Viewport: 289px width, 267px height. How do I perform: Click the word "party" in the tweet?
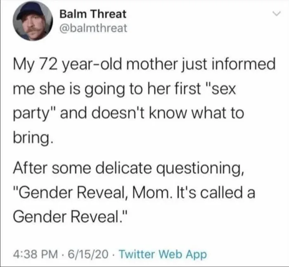35,113
